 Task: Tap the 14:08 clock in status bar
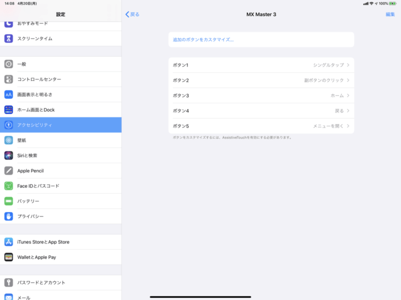coord(10,3)
